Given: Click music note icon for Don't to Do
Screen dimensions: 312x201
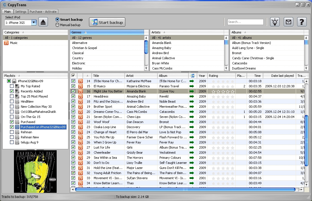Looking at the screenshot, I should 80,163.
